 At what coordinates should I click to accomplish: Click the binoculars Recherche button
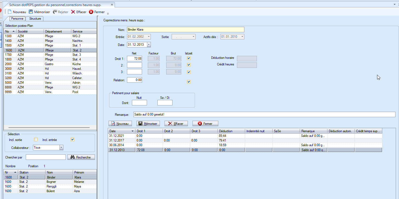(x=81, y=157)
